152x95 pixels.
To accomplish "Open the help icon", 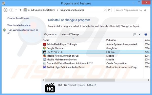I will coord(146,35).
